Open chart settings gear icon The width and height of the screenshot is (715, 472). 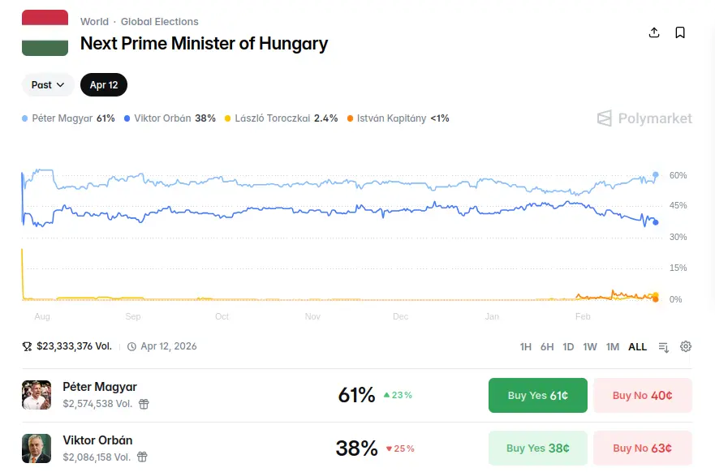click(x=686, y=346)
